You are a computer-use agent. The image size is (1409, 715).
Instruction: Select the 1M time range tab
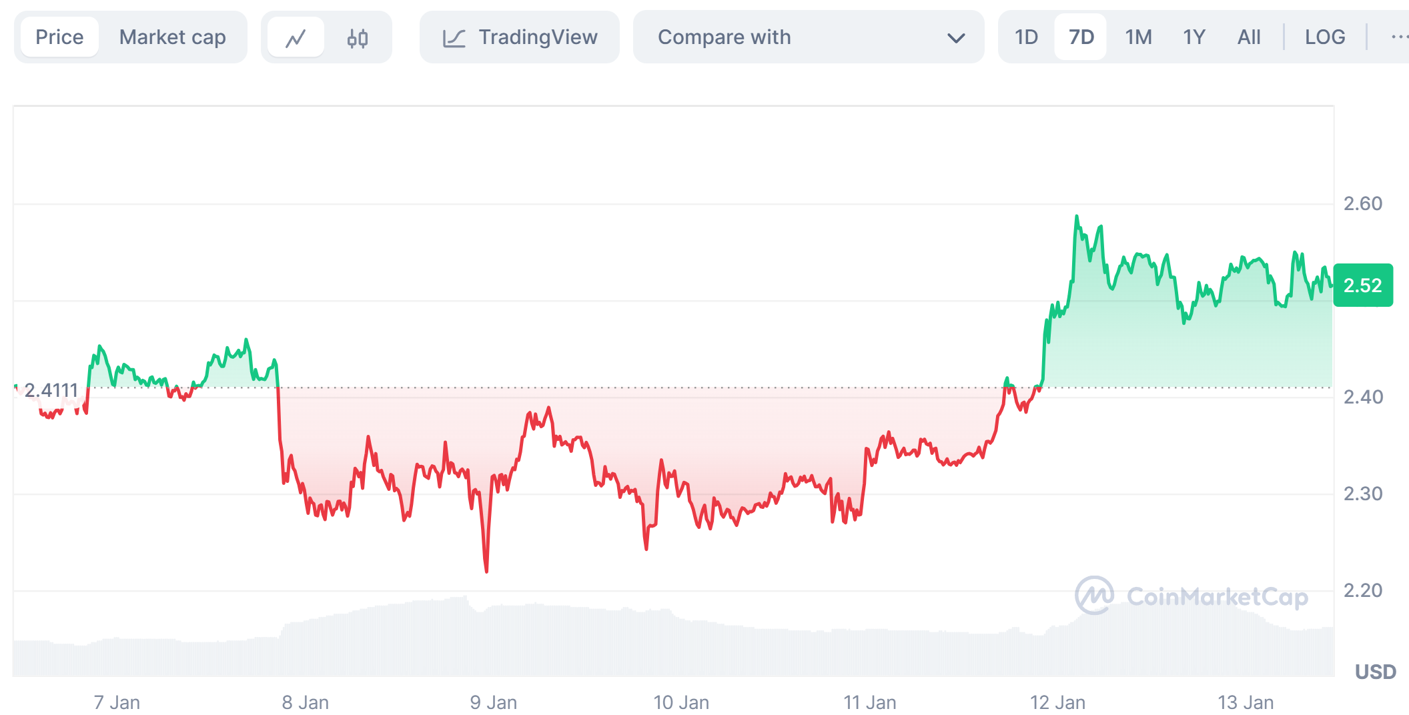1138,37
